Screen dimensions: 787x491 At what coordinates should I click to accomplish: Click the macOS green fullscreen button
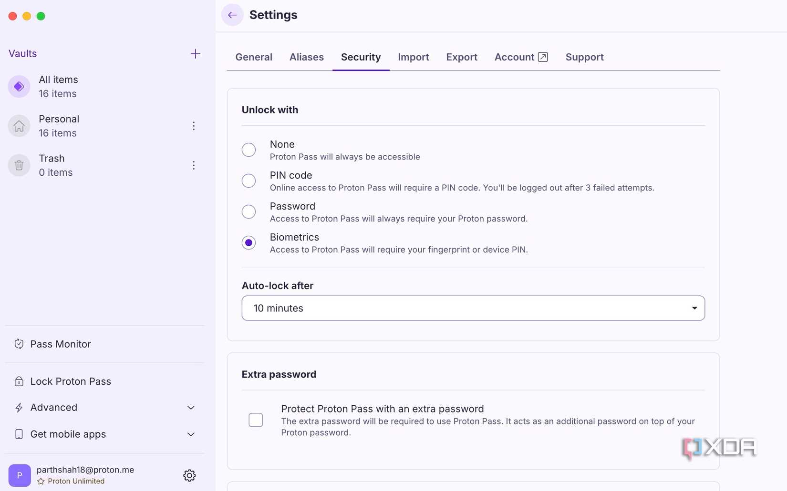41,16
